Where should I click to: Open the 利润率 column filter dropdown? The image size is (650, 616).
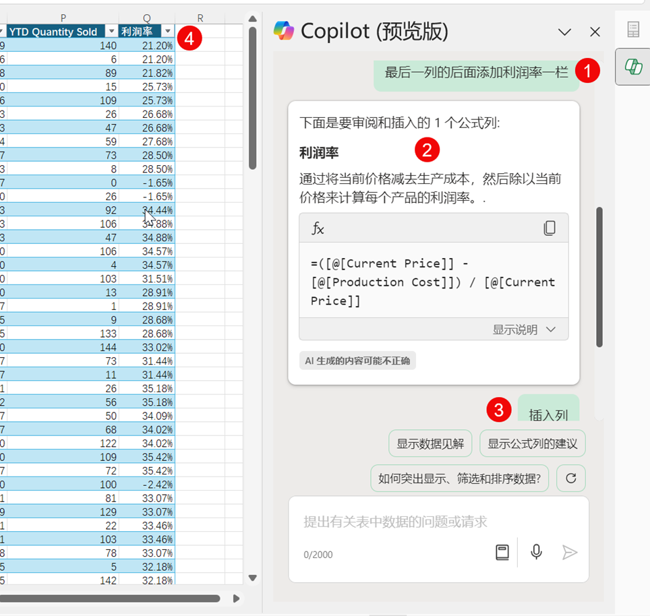(x=167, y=31)
